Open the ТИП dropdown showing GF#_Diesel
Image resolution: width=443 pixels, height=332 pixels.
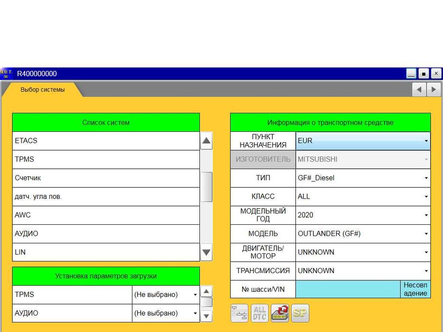click(363, 178)
